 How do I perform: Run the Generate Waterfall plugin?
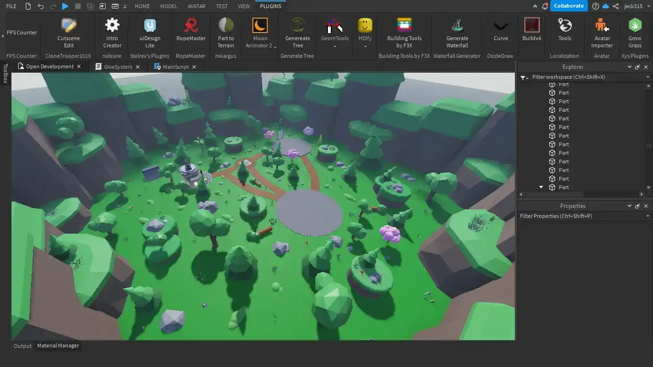click(x=457, y=33)
